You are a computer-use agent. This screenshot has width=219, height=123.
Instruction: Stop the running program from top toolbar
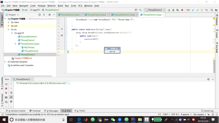(182, 10)
